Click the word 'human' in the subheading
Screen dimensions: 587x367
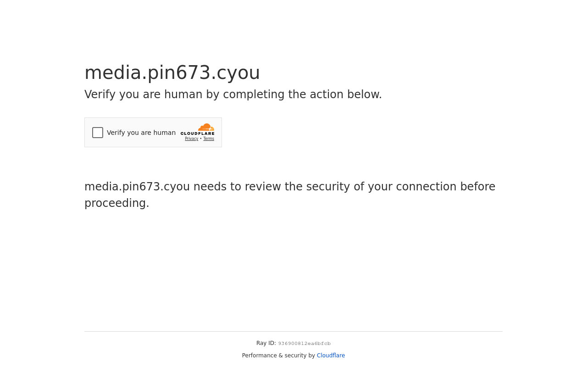[183, 95]
